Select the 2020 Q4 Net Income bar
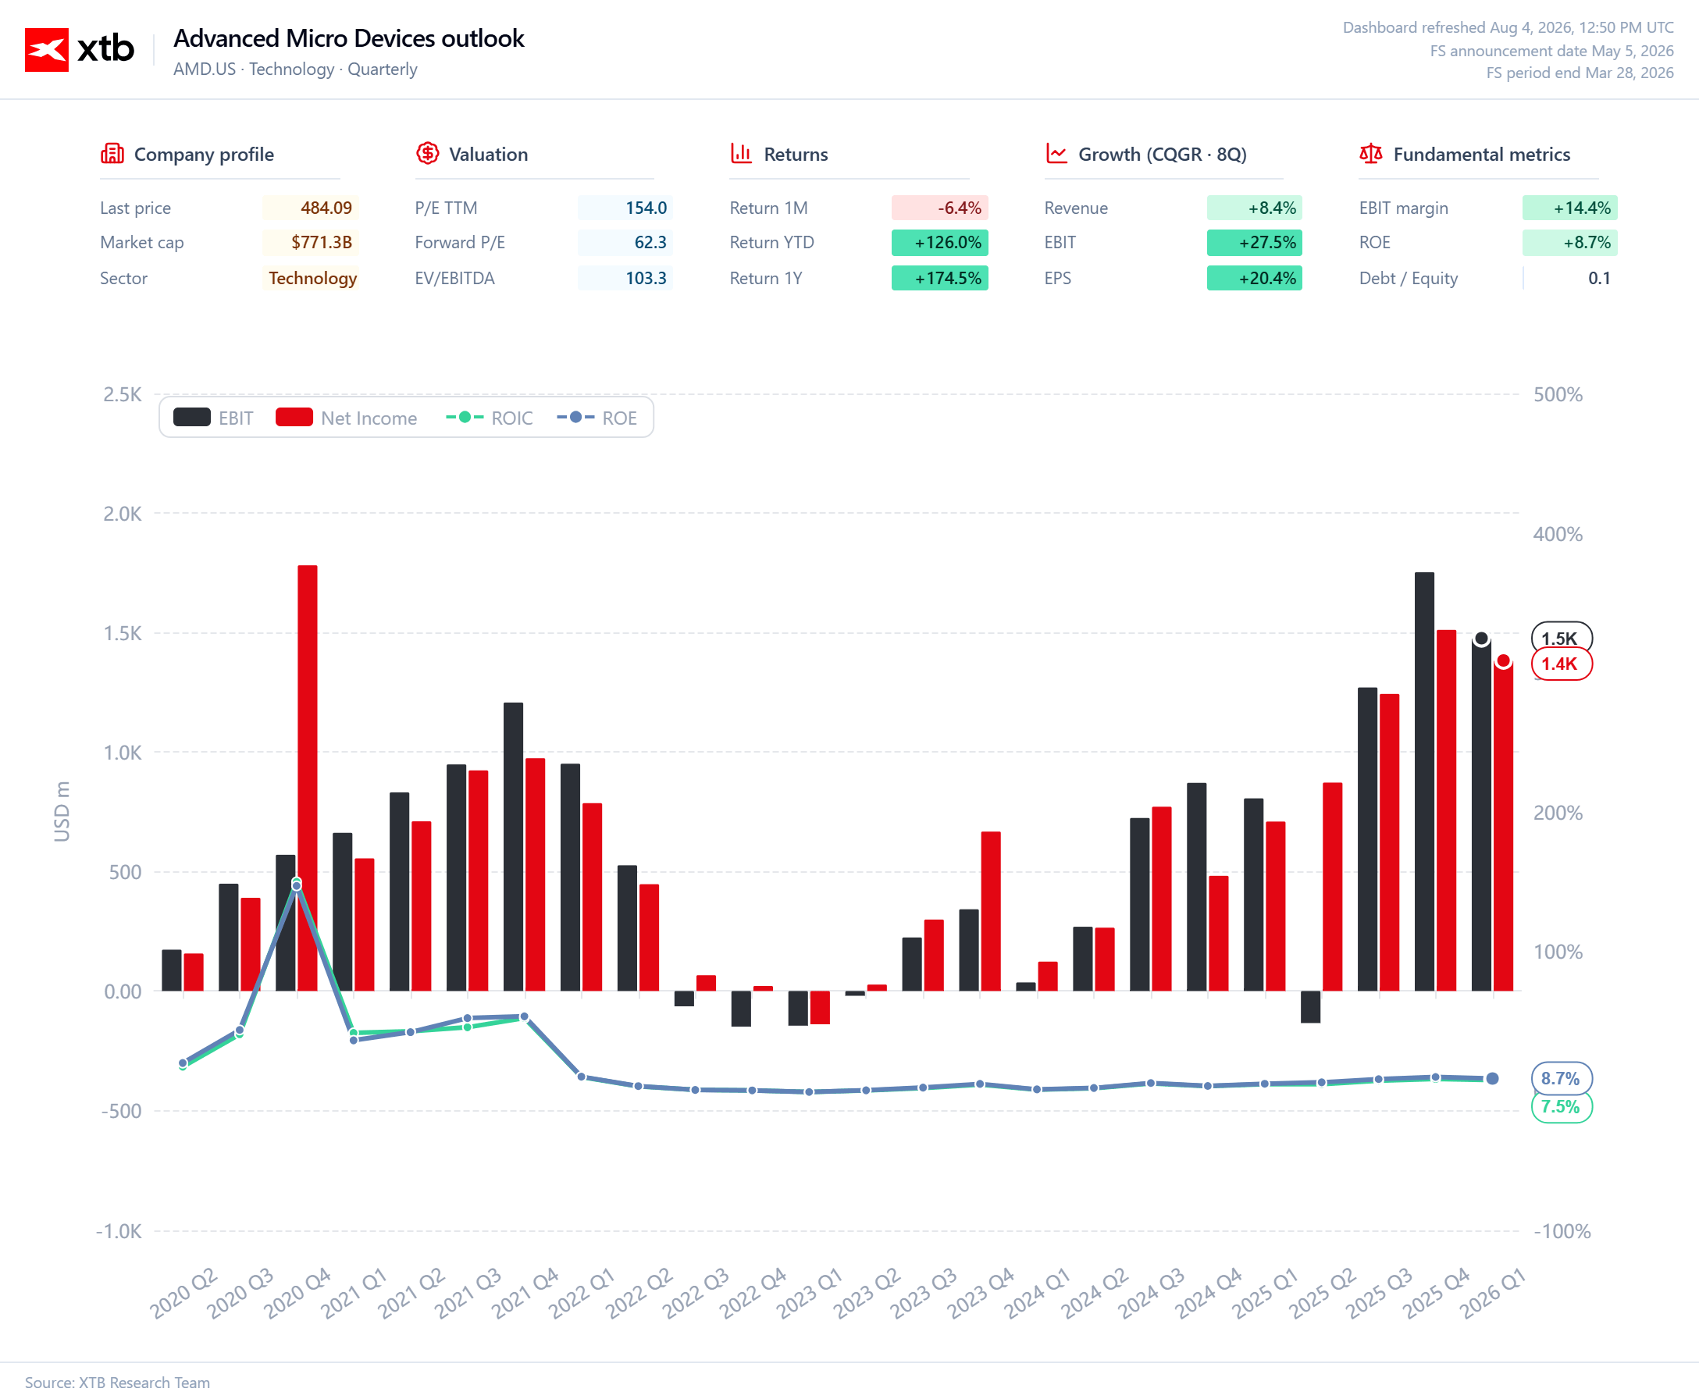Screen dimensions: 1699x1399 [x=307, y=778]
